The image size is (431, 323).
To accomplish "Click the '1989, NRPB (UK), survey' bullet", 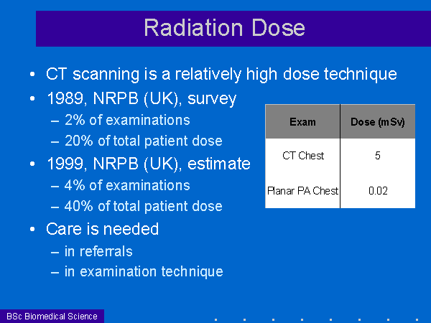I will click(x=142, y=98).
